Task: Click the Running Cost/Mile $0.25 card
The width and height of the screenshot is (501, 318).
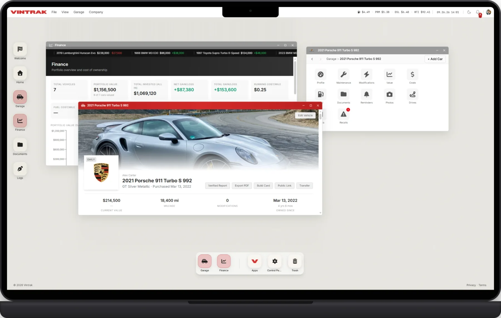Action: [270, 90]
